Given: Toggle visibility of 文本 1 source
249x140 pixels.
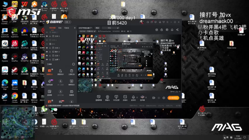Looking at the screenshot, I should click(x=47, y=56).
